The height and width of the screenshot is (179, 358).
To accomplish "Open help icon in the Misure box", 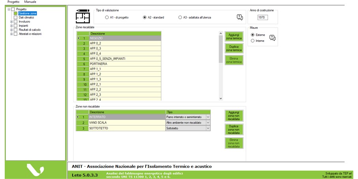I will tap(272, 38).
